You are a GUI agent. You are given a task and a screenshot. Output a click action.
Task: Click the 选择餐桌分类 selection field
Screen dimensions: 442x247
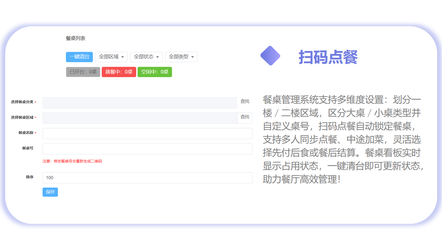(140, 103)
